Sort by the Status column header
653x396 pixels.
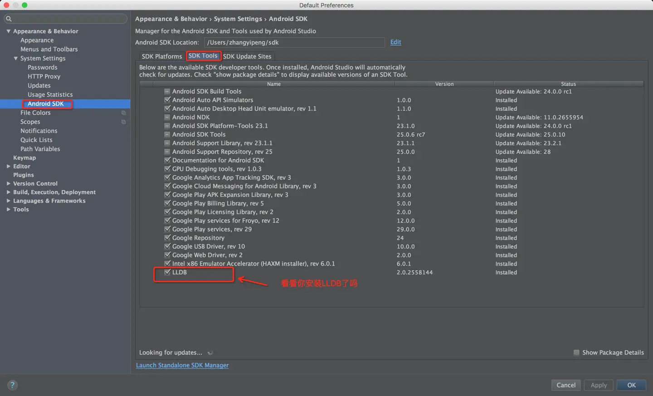pyautogui.click(x=568, y=84)
